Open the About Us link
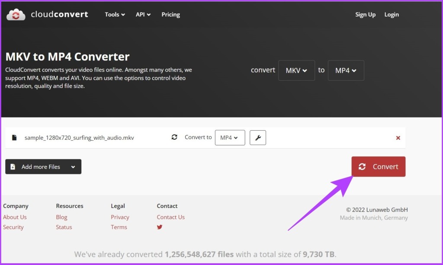 [x=15, y=217]
